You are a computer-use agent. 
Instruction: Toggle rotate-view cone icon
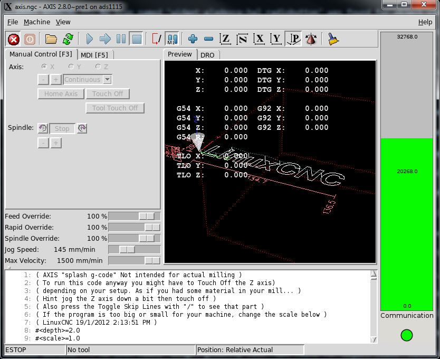(x=311, y=39)
